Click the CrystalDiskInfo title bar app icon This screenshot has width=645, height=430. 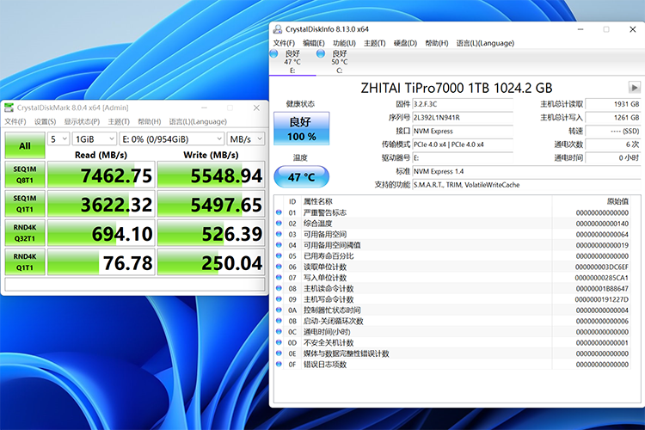278,29
